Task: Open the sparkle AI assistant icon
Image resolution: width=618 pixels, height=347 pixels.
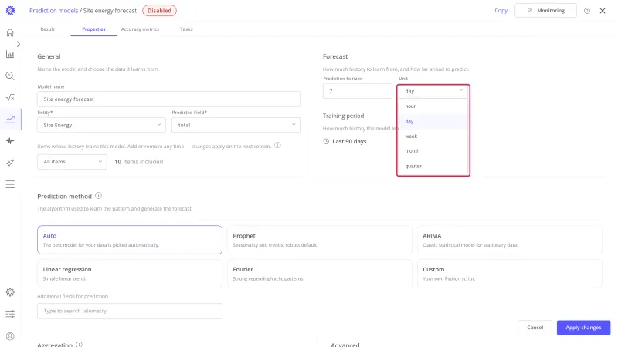Action: (x=10, y=163)
